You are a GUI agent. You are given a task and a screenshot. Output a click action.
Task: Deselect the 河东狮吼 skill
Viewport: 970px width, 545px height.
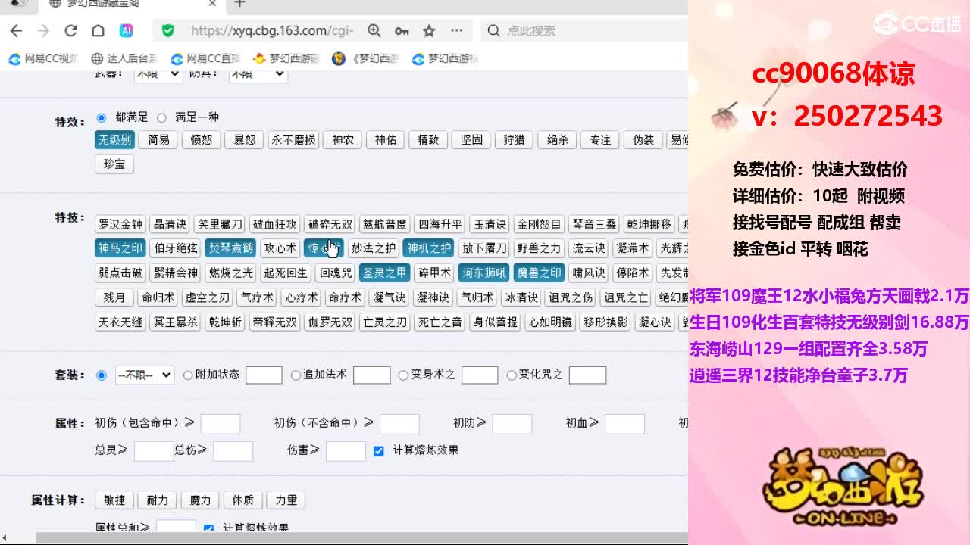pyautogui.click(x=483, y=272)
